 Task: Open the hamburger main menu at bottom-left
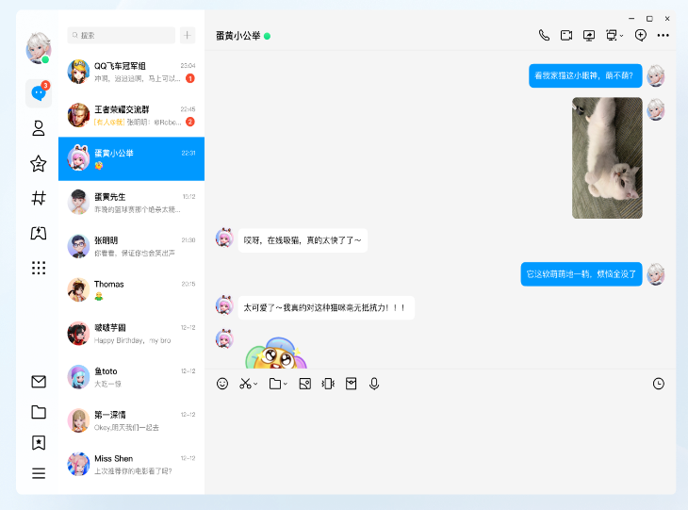pos(39,473)
